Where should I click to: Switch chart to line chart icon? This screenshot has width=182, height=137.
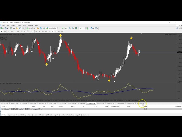[x=66, y=28]
